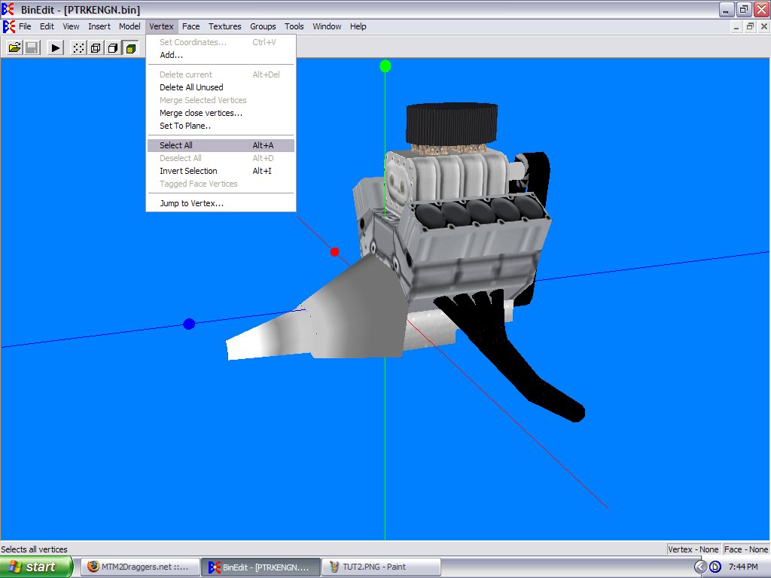Select Delete All Unused item

[x=191, y=87]
